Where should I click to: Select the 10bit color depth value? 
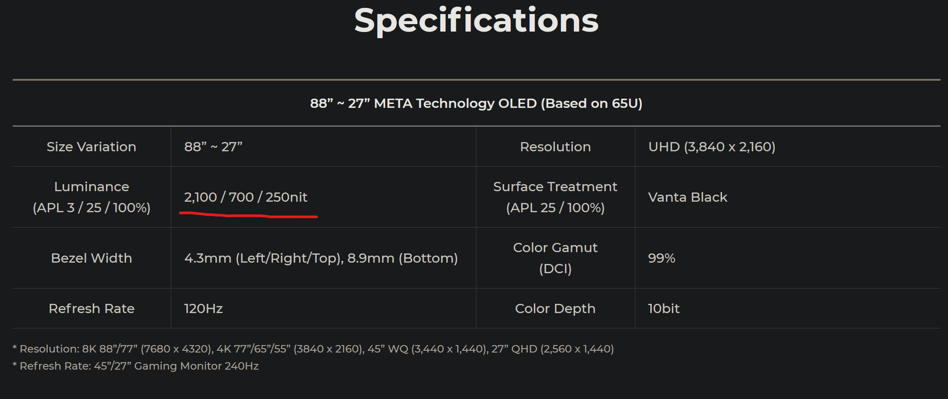tap(664, 309)
